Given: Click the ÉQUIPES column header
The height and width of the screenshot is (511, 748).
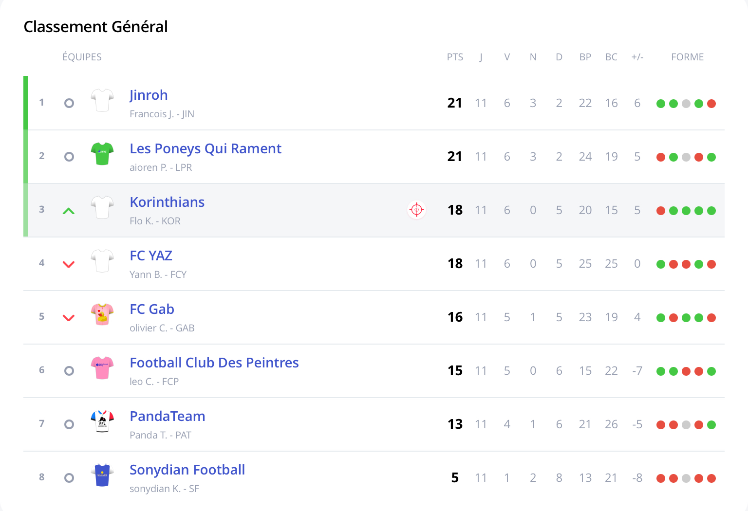Looking at the screenshot, I should 82,57.
